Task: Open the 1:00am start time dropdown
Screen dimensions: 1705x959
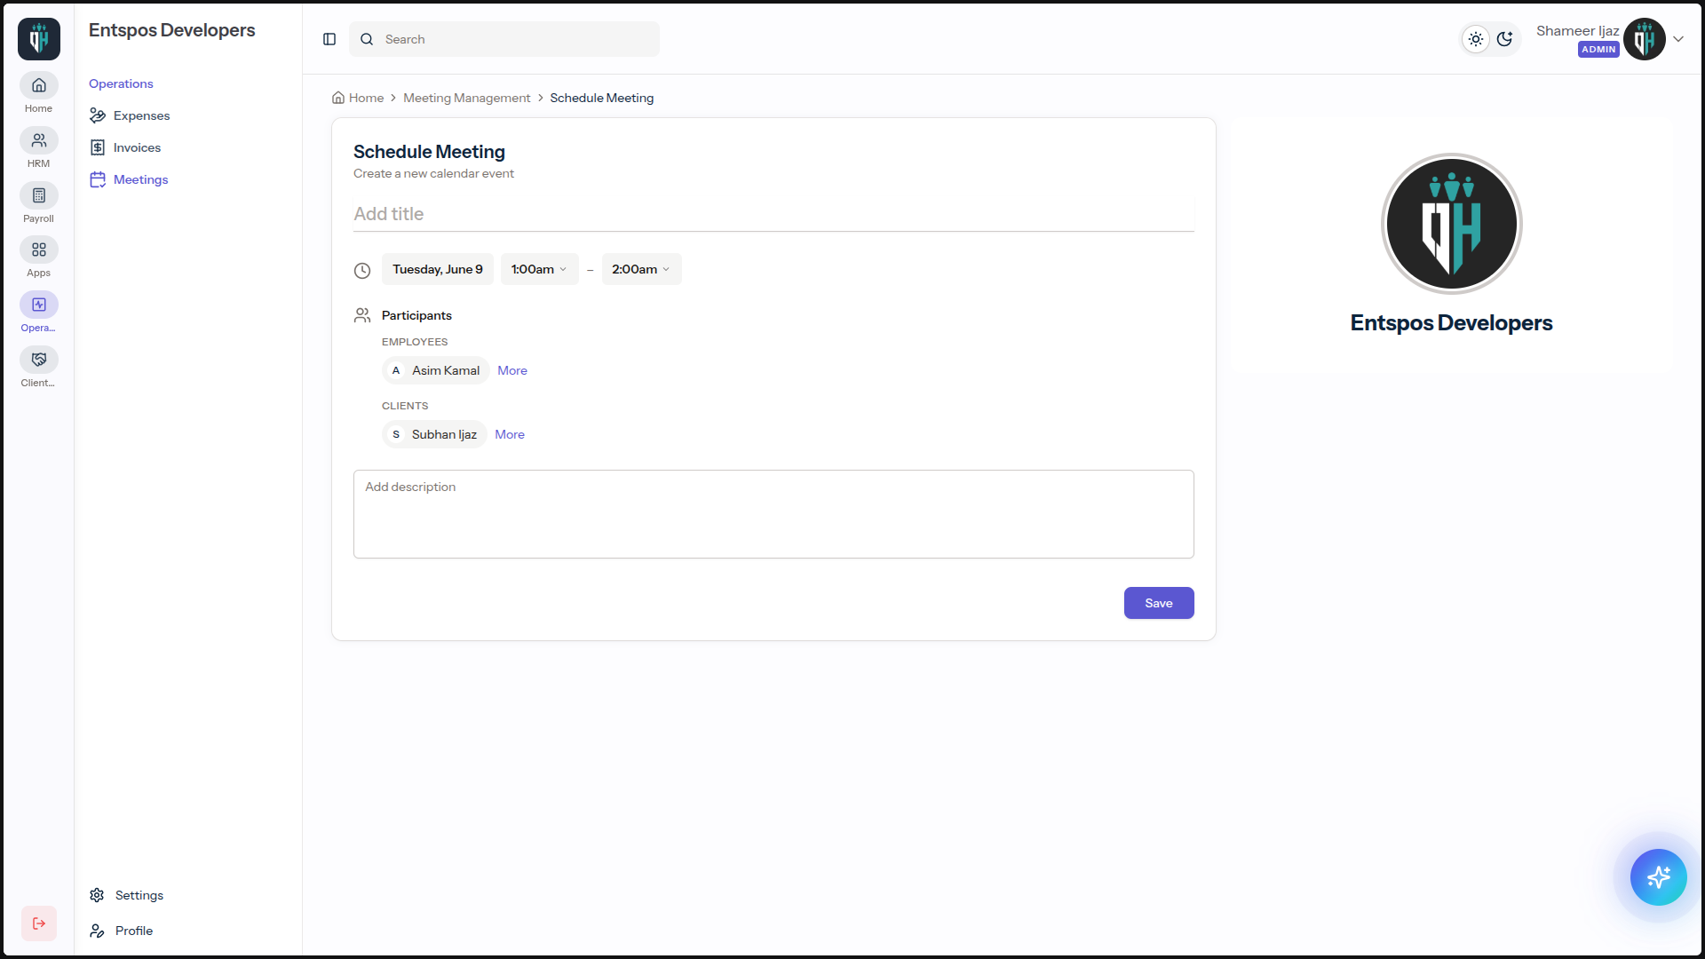Action: pyautogui.click(x=539, y=269)
